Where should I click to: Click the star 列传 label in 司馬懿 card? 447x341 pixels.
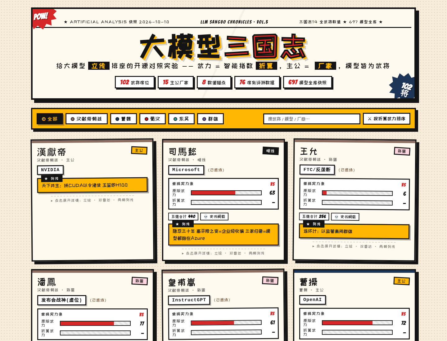183,224
